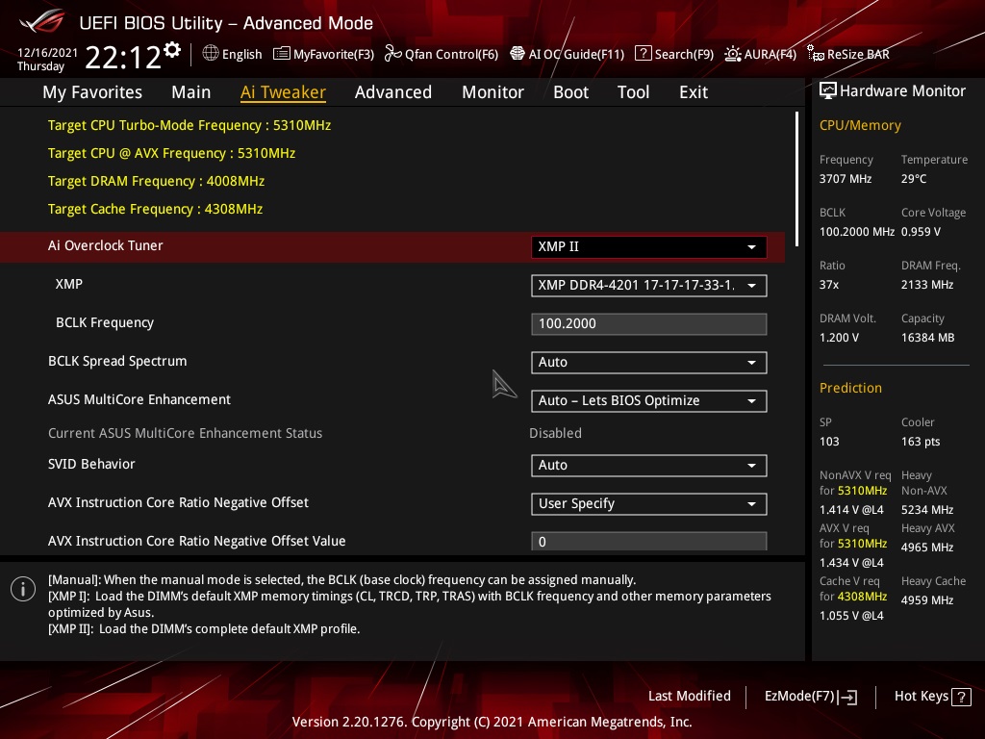Click the 12/16/2021 date text
985x739 pixels.
click(47, 53)
